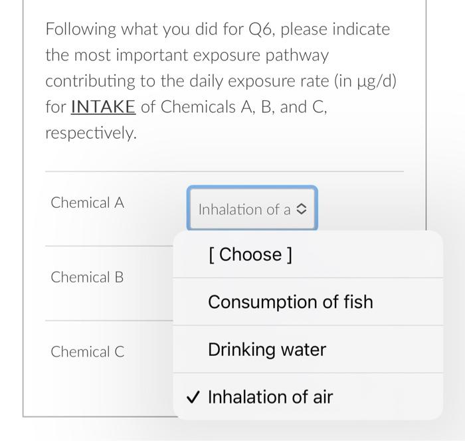Select the "[ Choose ]" placeholder option
465x441 pixels.
(250, 254)
